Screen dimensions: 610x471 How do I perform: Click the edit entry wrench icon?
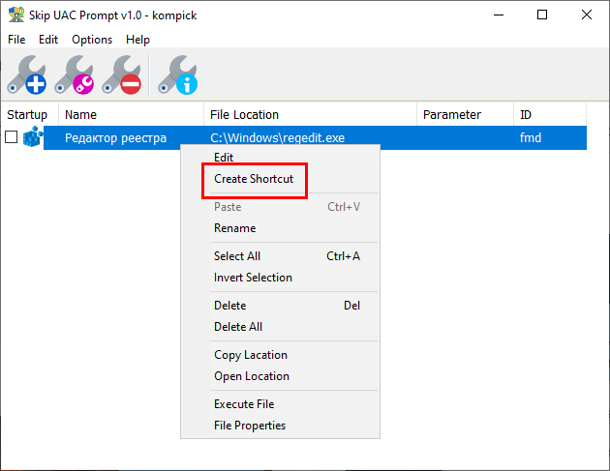[75, 74]
